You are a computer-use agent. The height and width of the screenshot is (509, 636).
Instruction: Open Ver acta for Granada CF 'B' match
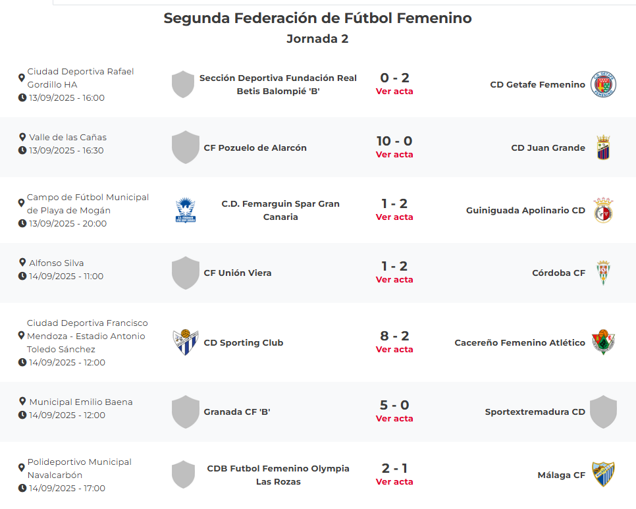tap(394, 419)
